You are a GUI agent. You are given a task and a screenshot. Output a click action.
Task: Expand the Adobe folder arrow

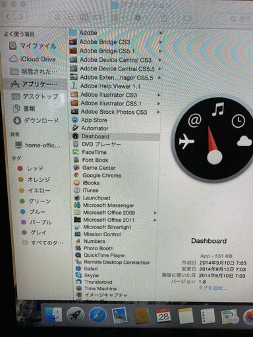pos(161,33)
